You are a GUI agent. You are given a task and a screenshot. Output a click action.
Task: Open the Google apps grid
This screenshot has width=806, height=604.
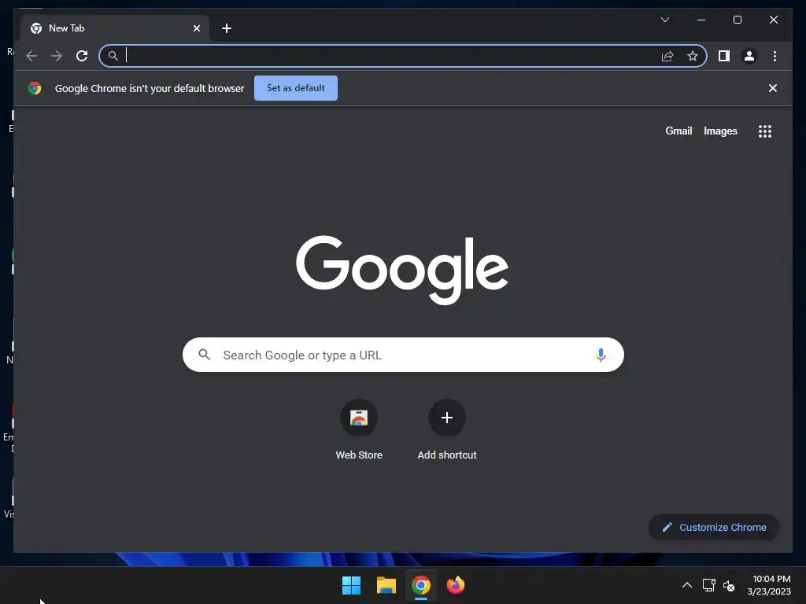pyautogui.click(x=765, y=131)
